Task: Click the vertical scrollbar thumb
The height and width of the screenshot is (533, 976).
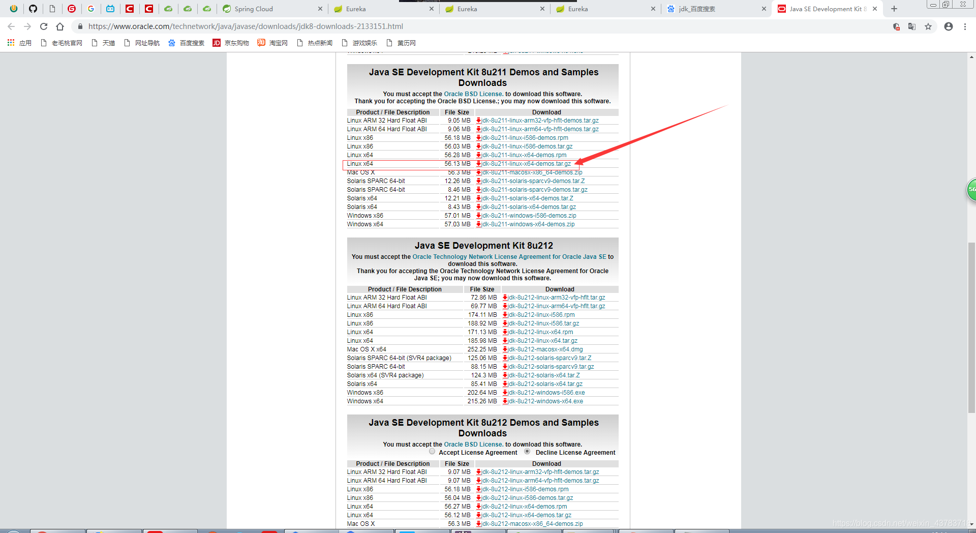Action: click(971, 328)
